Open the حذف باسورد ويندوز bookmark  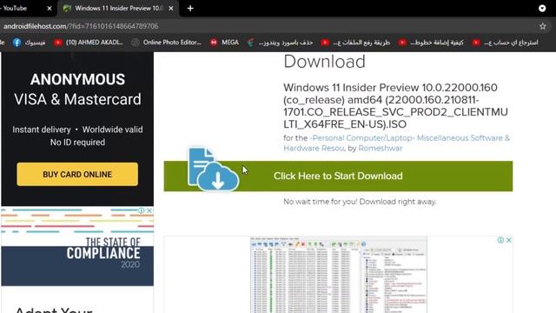click(280, 43)
